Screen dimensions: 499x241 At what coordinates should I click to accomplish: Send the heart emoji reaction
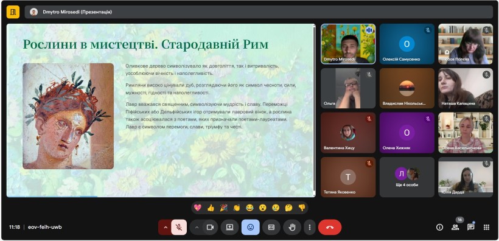(198, 208)
